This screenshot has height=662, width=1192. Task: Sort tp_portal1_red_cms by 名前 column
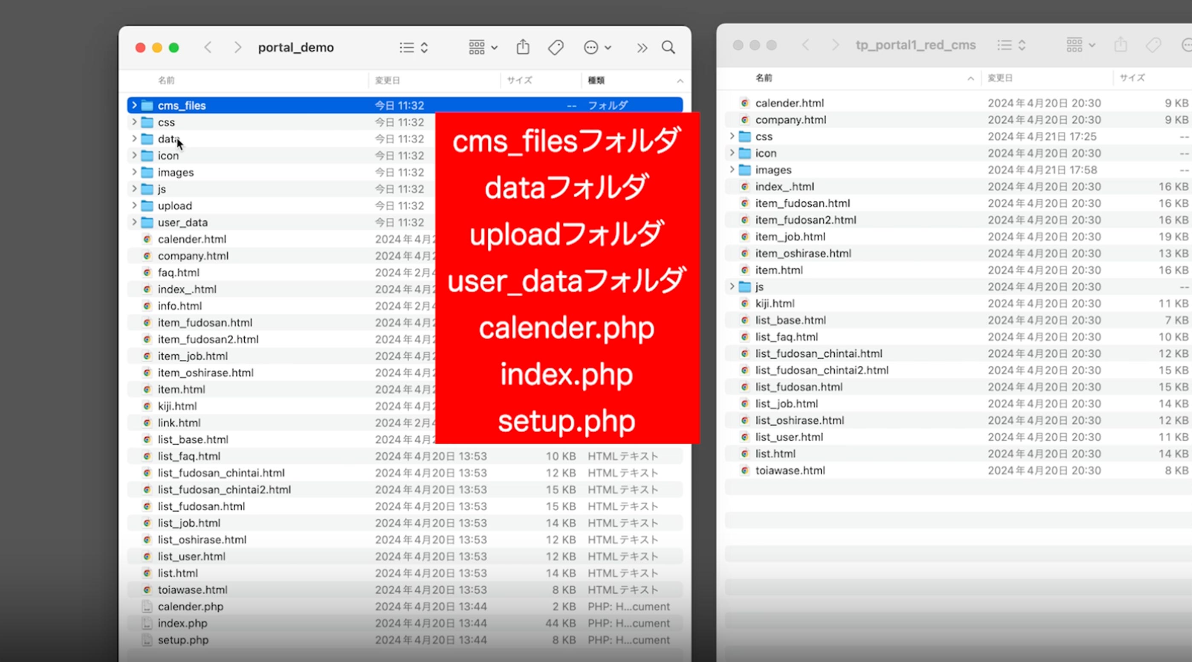(764, 78)
